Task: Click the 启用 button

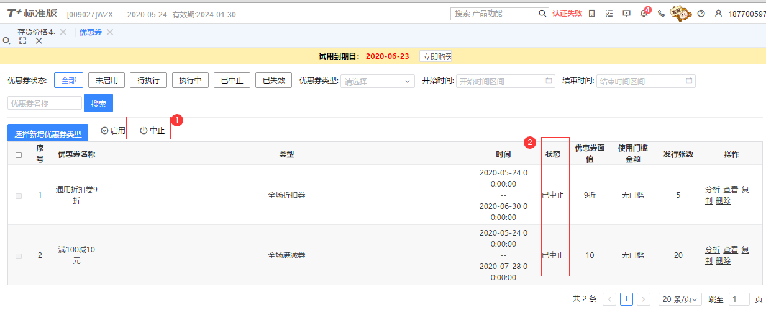Action: (113, 130)
